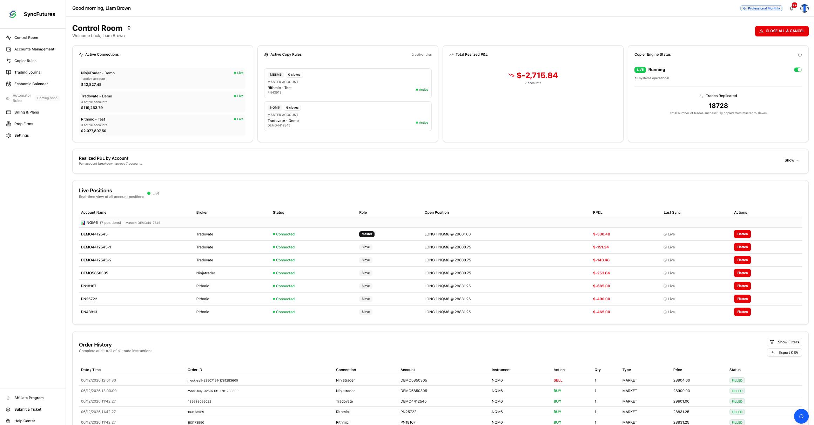The height and width of the screenshot is (425, 814).
Task: Click the Trading Journal book icon
Action: pos(9,72)
